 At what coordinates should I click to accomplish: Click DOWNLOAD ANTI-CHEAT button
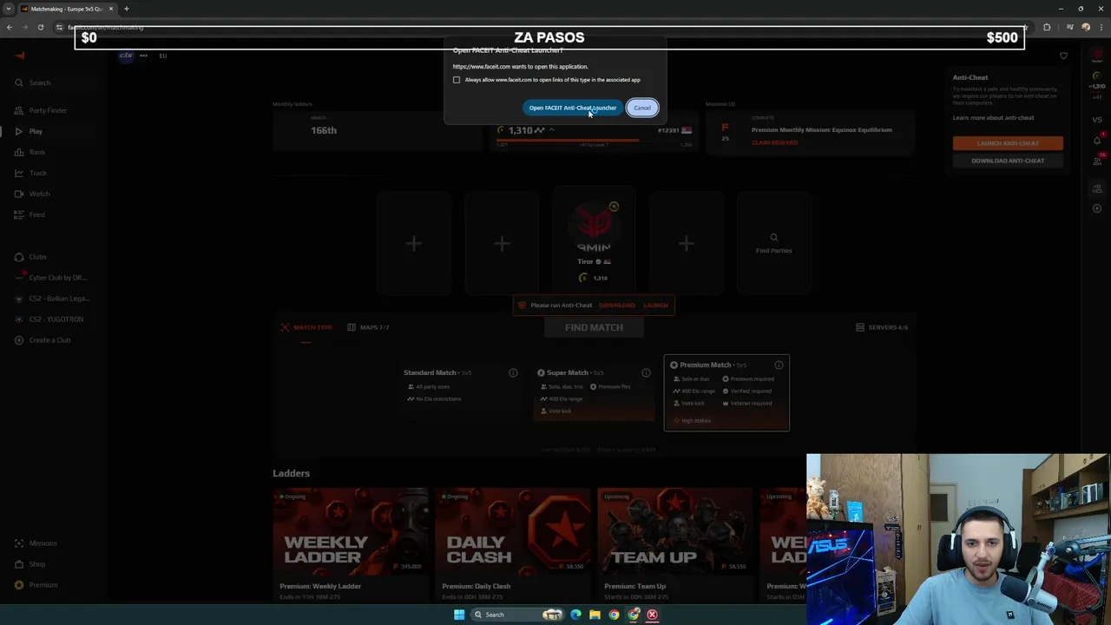[x=1008, y=161]
